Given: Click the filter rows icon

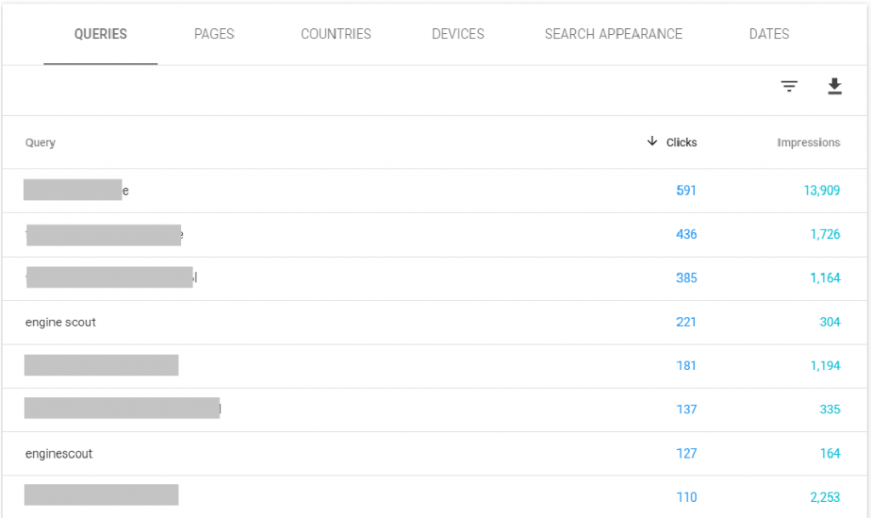Looking at the screenshot, I should (x=789, y=87).
